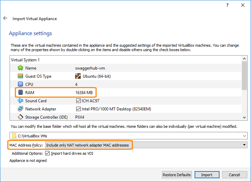The image size is (251, 182).
Task: Click the settings list scroll up arrow
Action: point(244,59)
